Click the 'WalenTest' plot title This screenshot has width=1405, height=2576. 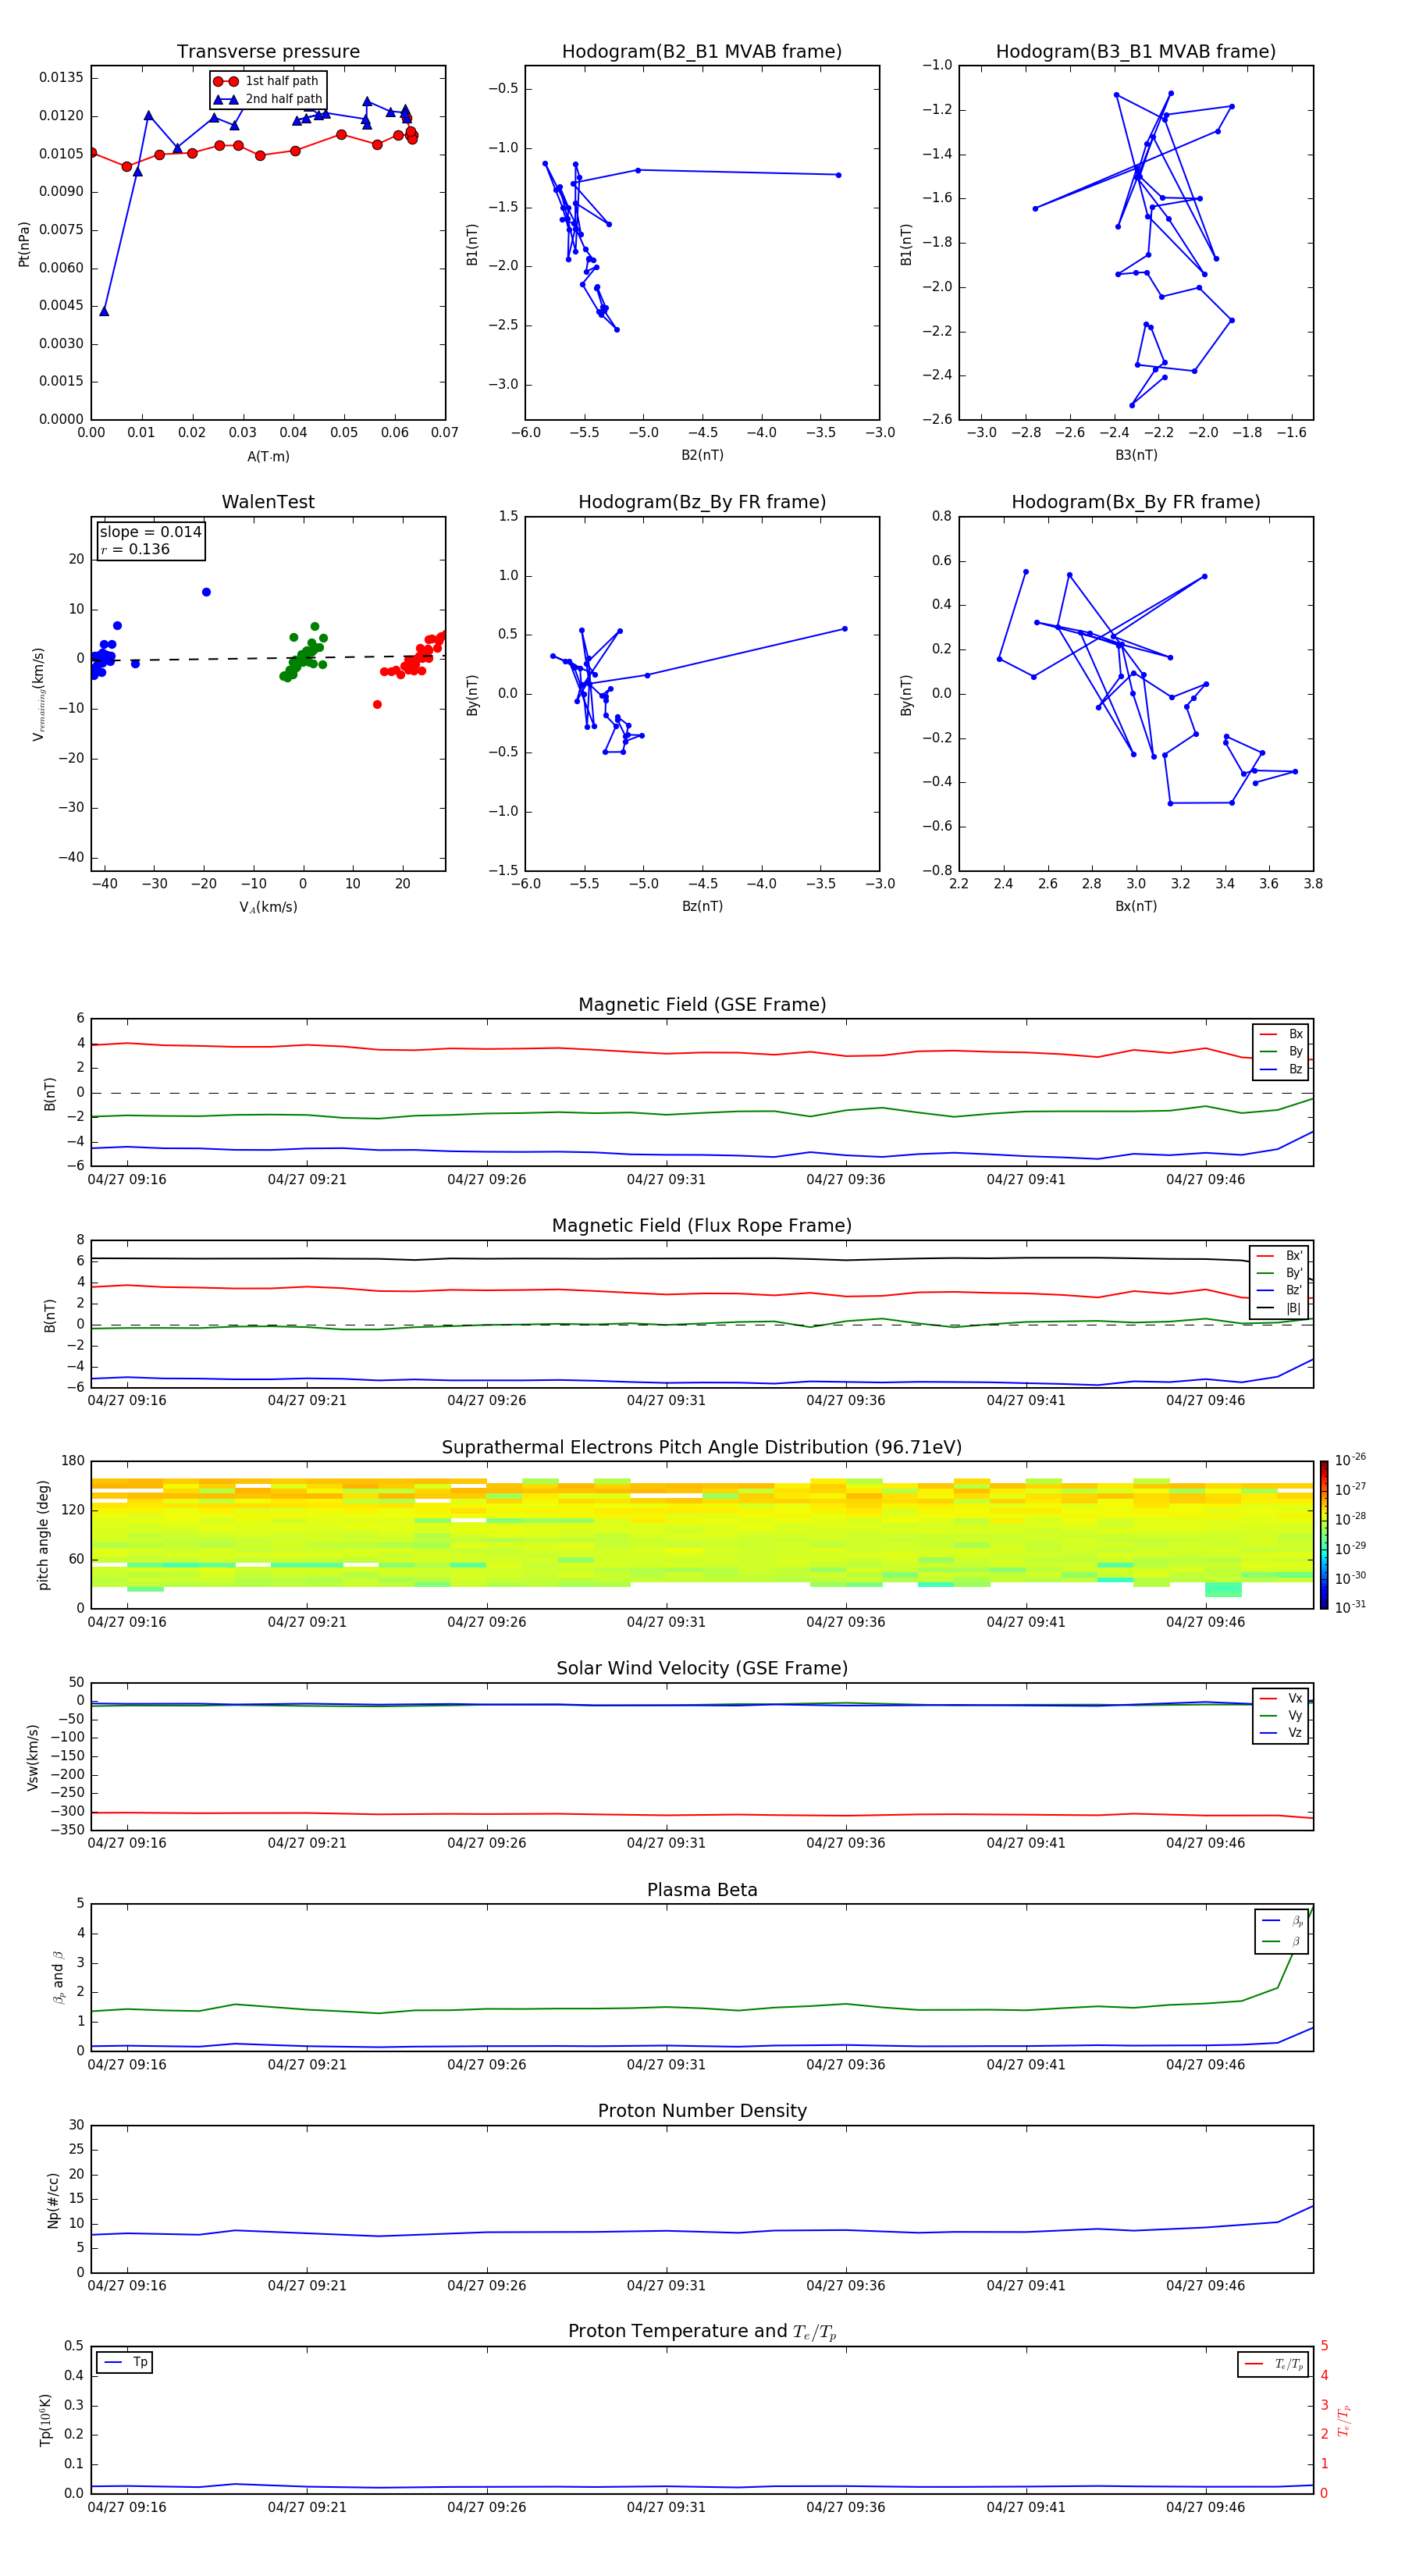[268, 502]
